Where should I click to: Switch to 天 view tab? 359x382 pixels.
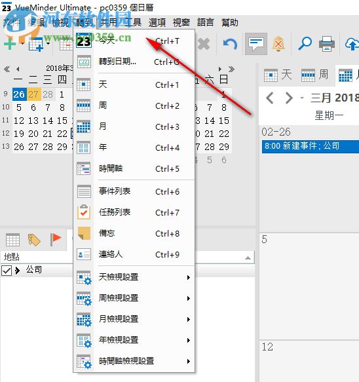[x=278, y=75]
